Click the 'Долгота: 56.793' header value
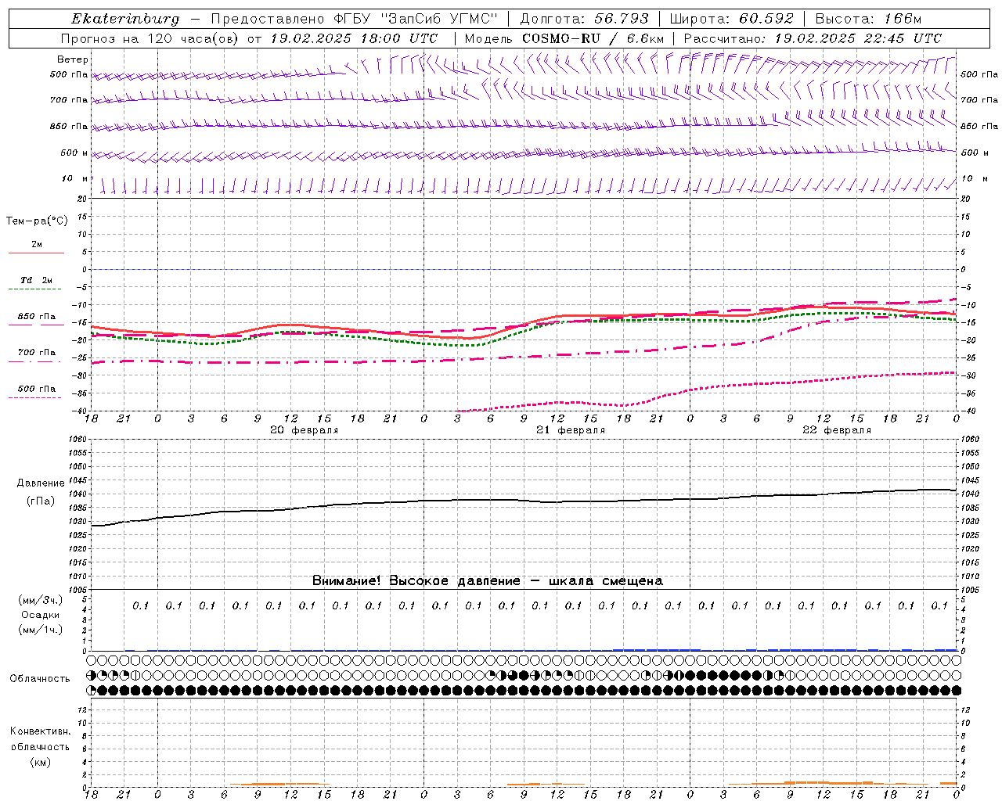 point(584,19)
